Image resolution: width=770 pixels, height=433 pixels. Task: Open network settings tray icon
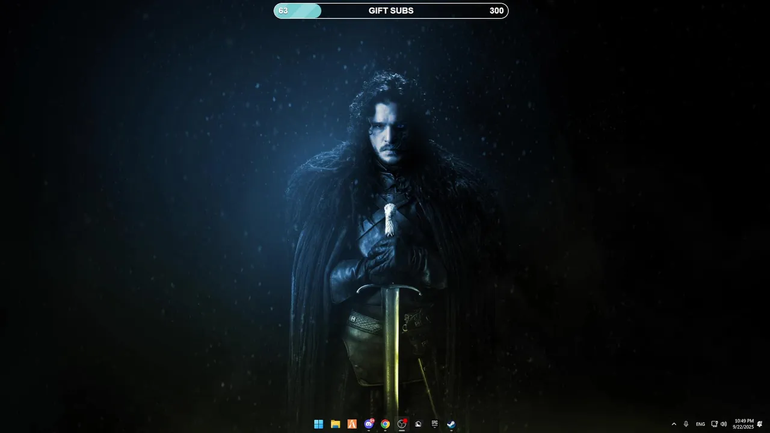pyautogui.click(x=715, y=424)
